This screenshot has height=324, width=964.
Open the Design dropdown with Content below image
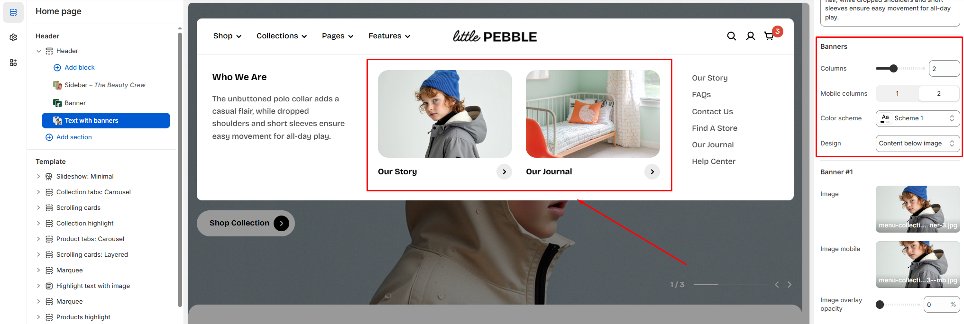pos(918,144)
